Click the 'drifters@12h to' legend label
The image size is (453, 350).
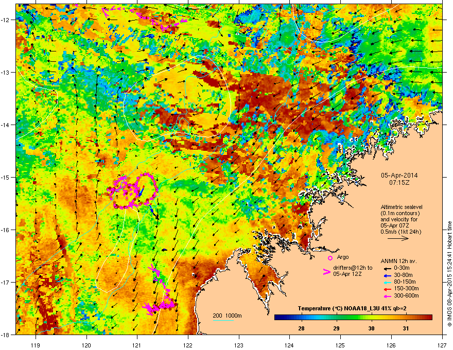(x=353, y=268)
